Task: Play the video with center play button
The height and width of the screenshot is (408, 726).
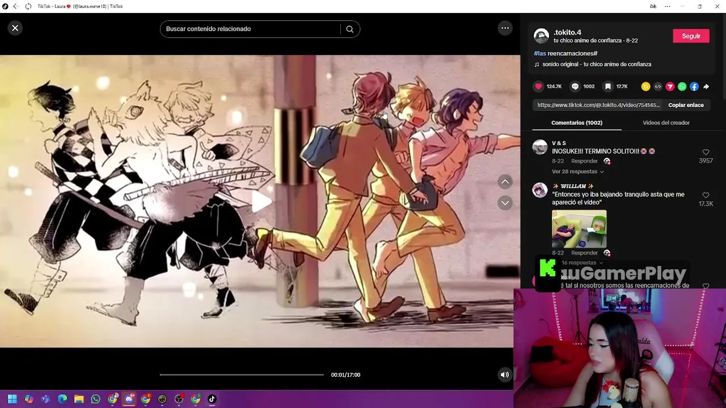Action: [260, 202]
